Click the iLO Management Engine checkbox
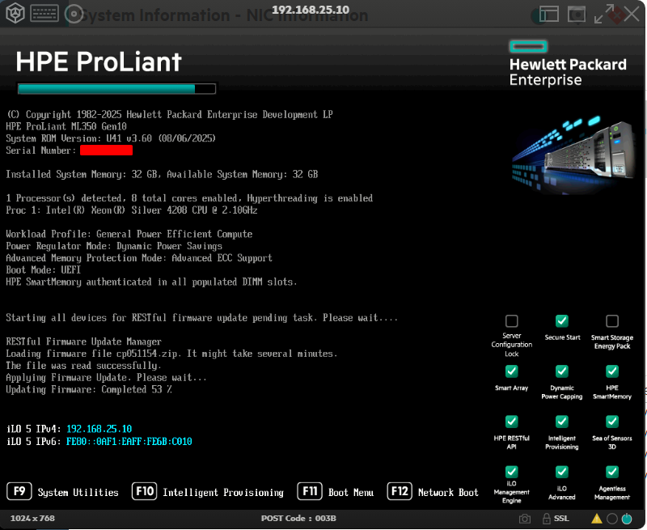This screenshot has height=530, width=647. click(x=512, y=472)
